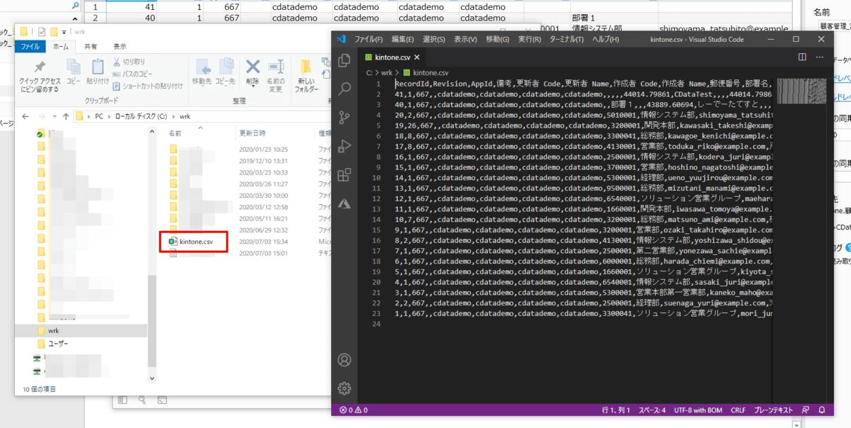Change line ending CRLF in status bar
Viewport: 851px width, 428px height.
[738, 410]
